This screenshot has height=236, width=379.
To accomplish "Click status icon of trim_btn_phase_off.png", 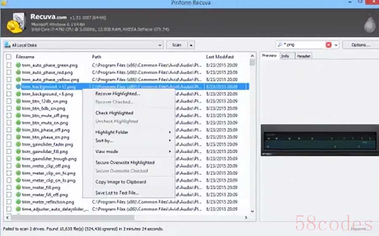I will pos(18,130).
